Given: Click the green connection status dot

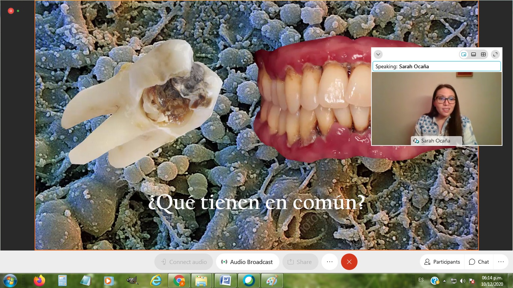Looking at the screenshot, I should (18, 11).
